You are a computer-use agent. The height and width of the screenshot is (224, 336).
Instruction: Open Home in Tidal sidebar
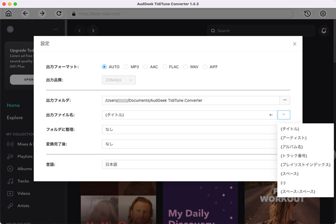(13, 105)
